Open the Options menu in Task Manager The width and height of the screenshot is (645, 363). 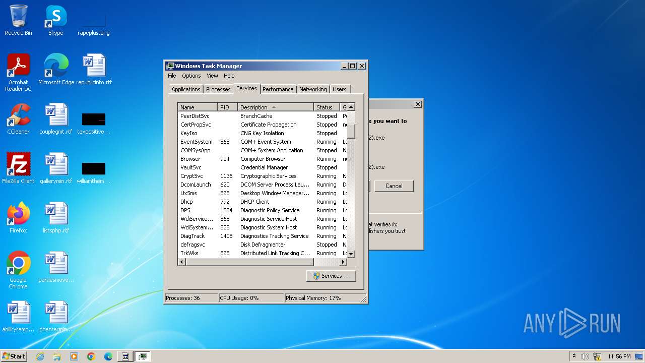click(191, 76)
